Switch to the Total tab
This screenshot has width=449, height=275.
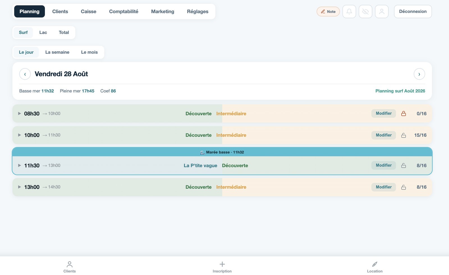click(64, 33)
